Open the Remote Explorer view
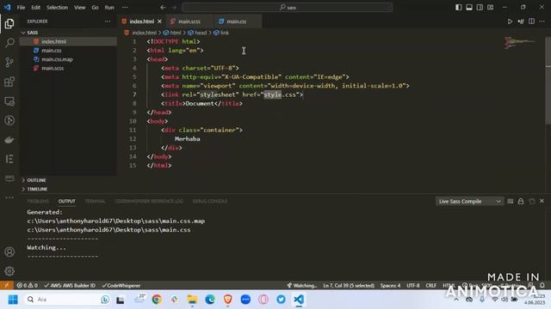 [x=9, y=101]
